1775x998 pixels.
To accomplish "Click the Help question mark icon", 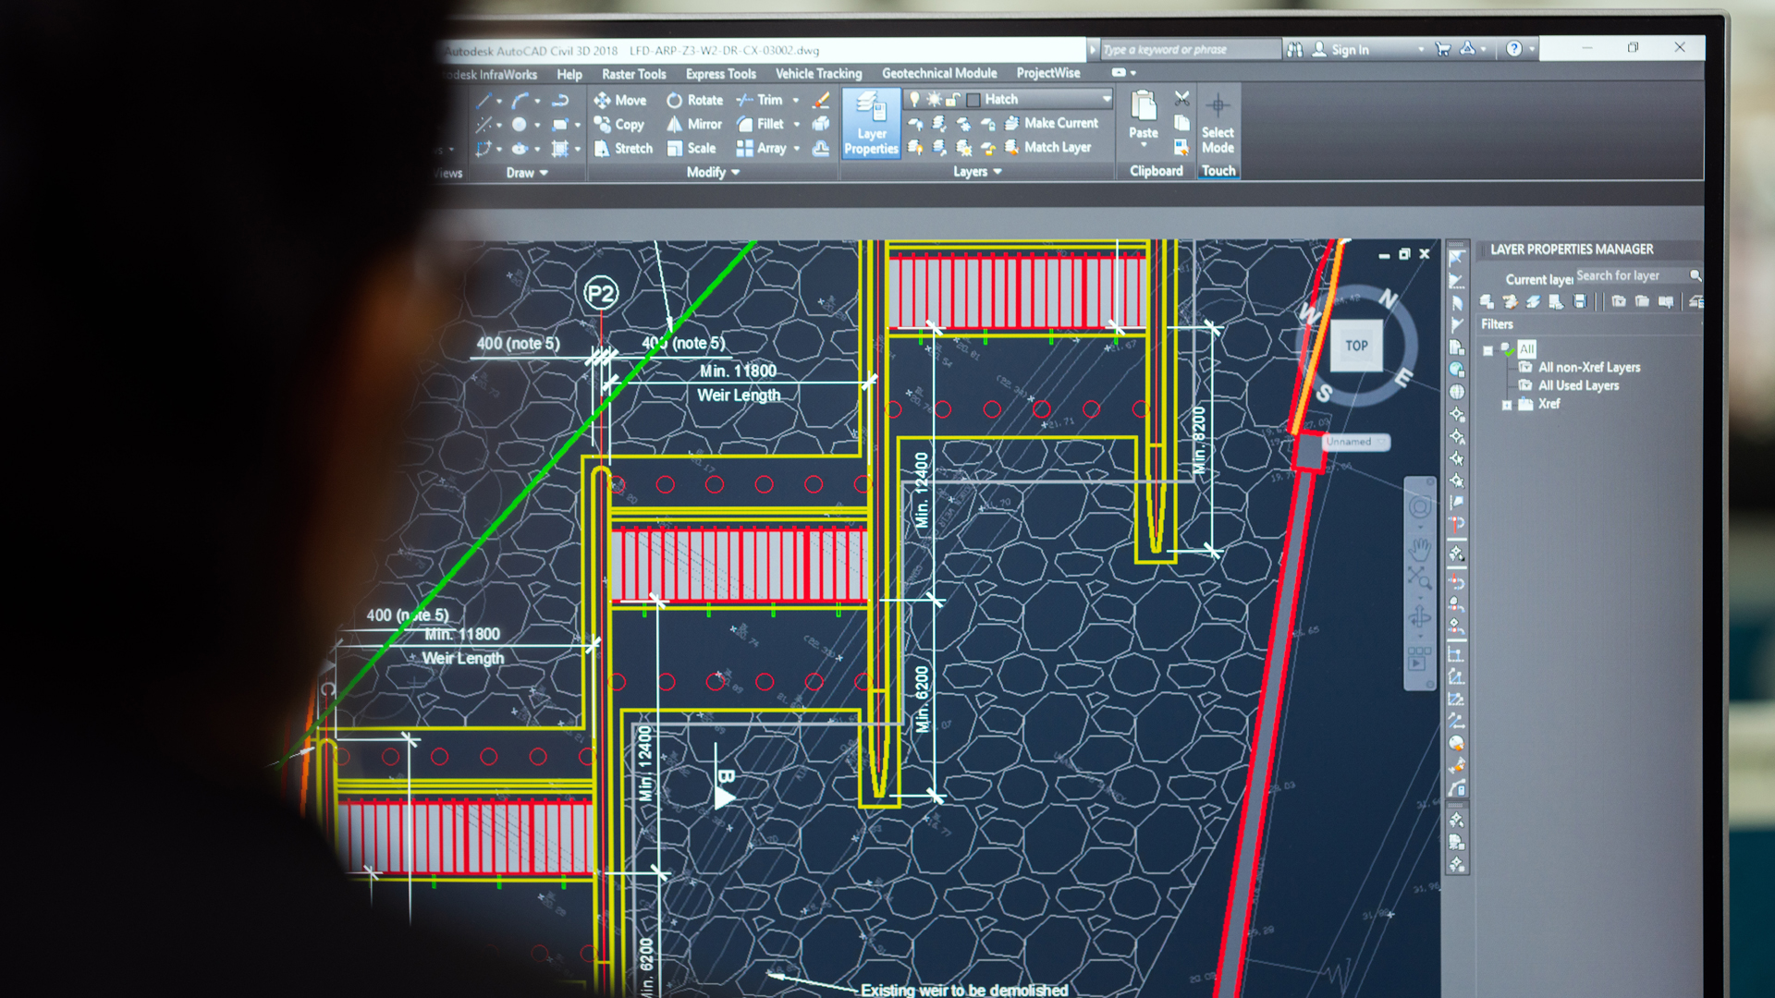I will coord(1513,49).
